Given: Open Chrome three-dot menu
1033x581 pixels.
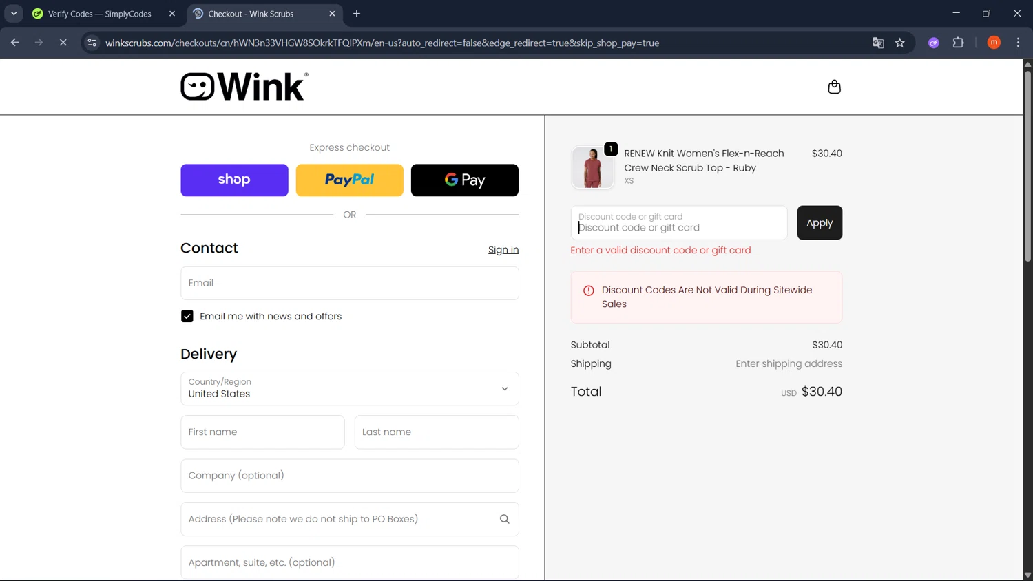Looking at the screenshot, I should click(1018, 43).
